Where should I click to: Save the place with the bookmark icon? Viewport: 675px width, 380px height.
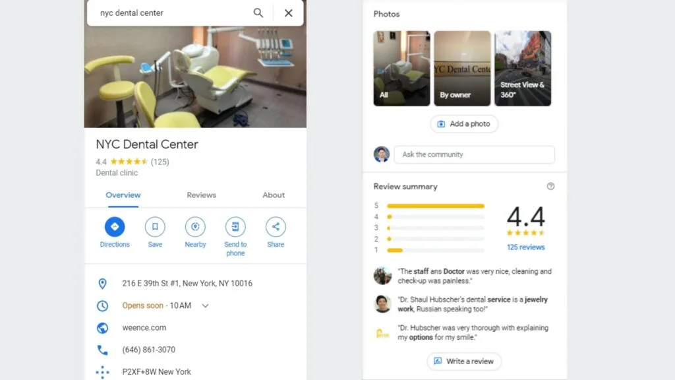pos(155,227)
